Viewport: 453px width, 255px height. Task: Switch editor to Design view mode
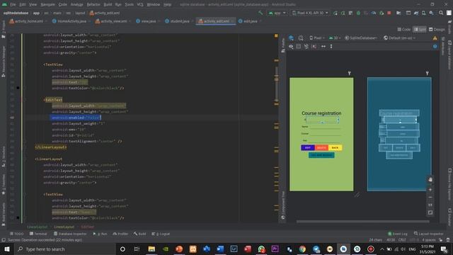point(437,29)
